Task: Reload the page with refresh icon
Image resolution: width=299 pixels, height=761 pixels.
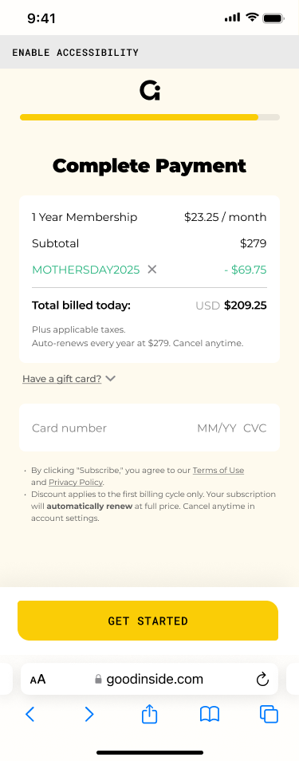Action: 262,679
